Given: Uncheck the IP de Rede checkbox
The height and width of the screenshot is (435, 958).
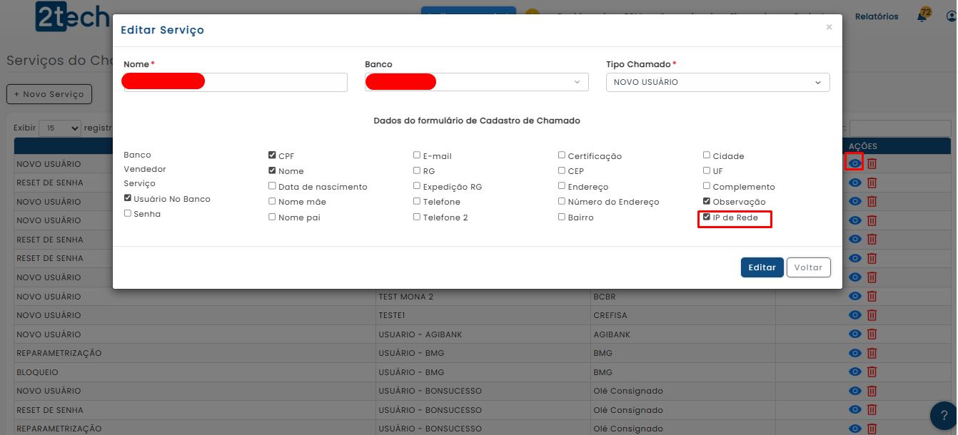Looking at the screenshot, I should (x=707, y=217).
